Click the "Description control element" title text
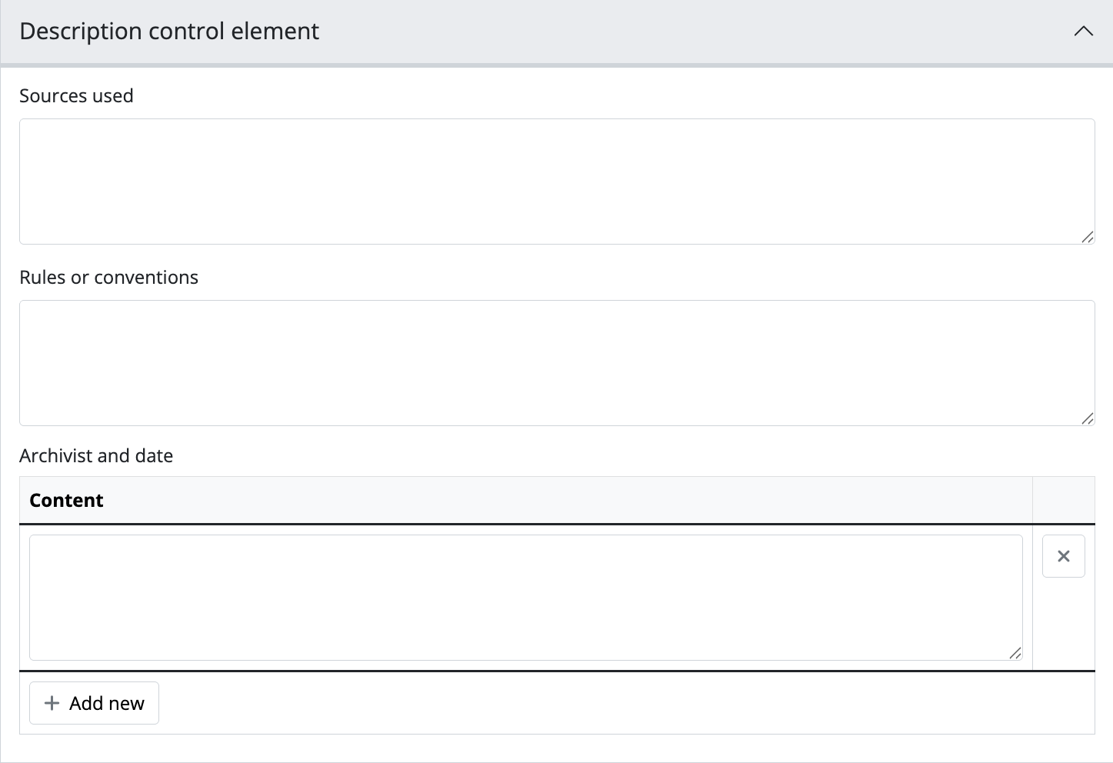 [169, 32]
